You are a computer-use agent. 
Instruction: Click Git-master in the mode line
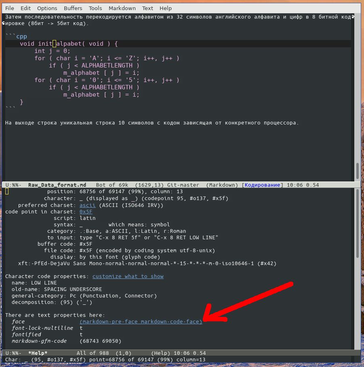click(x=183, y=185)
